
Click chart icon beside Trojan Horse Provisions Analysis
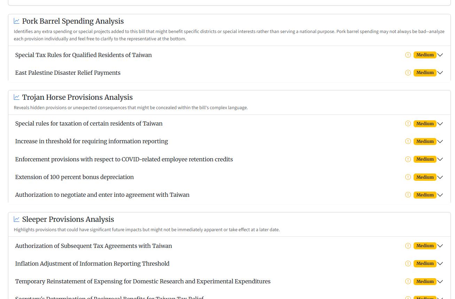[x=17, y=97]
